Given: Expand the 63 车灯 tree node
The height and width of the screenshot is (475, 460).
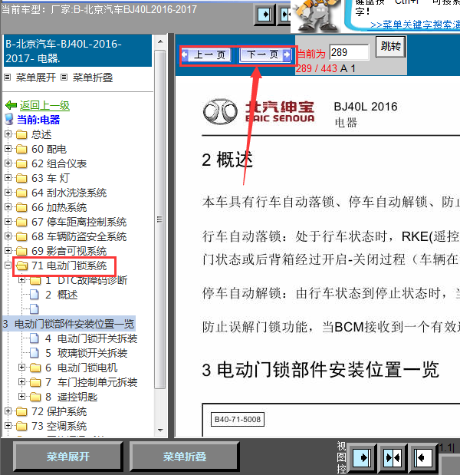Looking at the screenshot, I should [8, 177].
